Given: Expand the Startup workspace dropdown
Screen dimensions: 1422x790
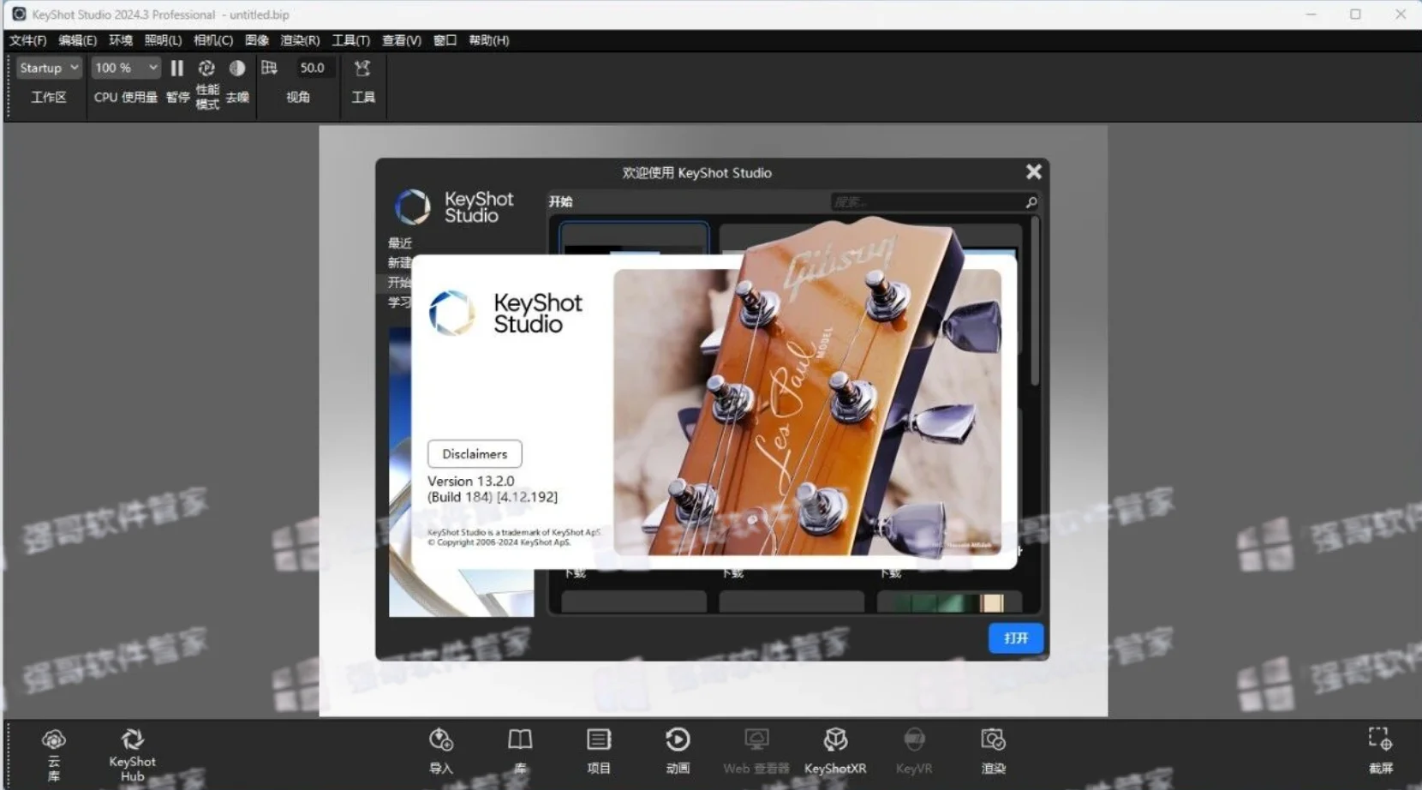Looking at the screenshot, I should click(49, 68).
